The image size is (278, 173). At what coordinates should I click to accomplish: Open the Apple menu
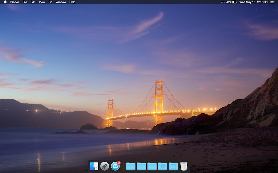[x=5, y=2]
